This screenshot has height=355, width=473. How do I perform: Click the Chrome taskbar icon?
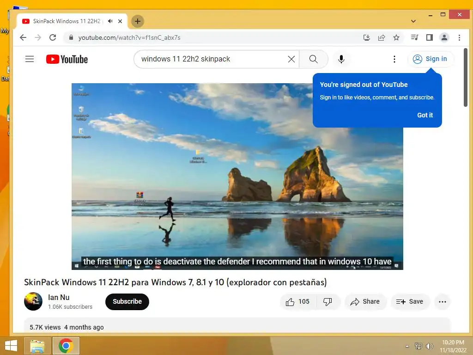point(66,346)
